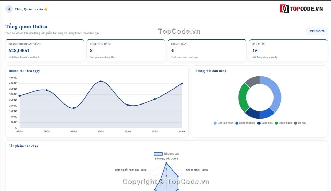Click 'Trạng thái đơn hàng' chart title
This screenshot has width=331, height=191.
[211, 71]
